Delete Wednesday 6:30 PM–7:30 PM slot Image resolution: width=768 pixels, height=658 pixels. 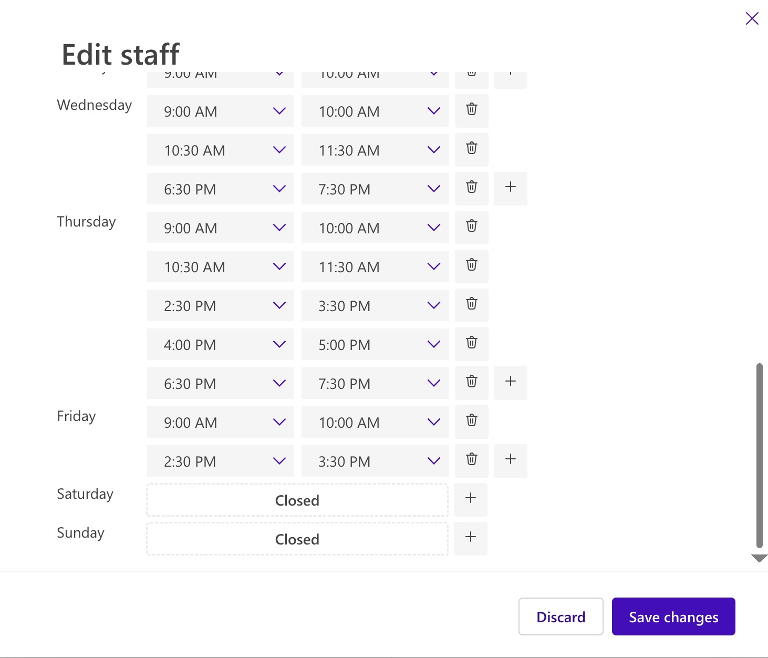tap(472, 189)
